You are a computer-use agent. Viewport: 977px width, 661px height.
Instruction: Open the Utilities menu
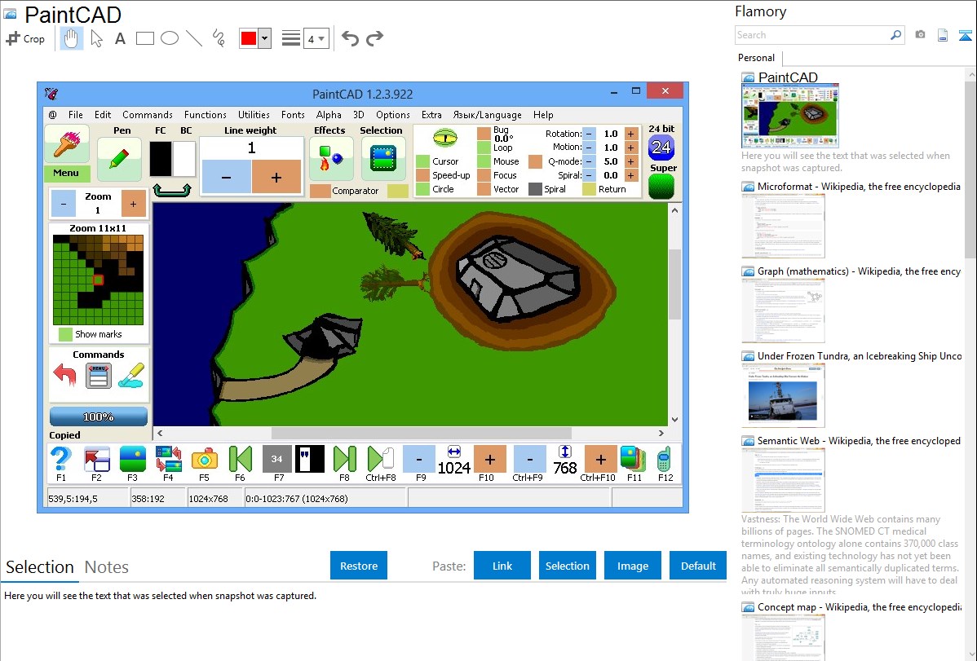(x=254, y=115)
